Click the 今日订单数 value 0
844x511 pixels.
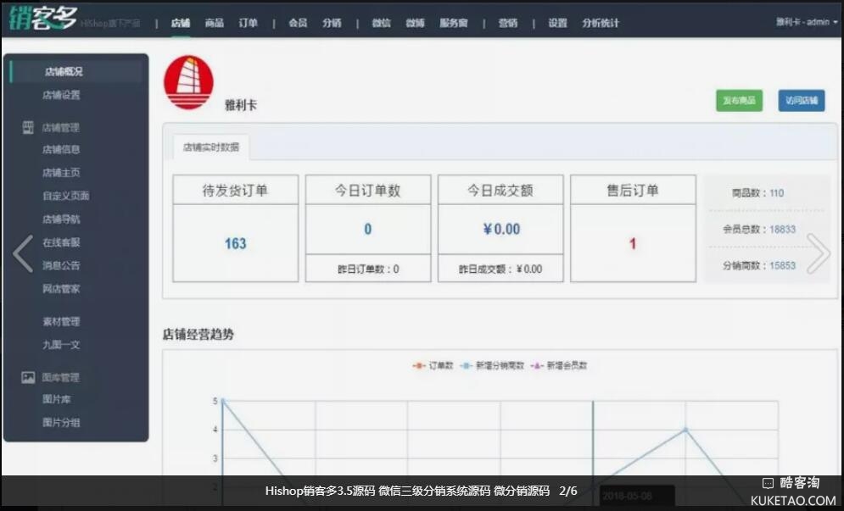(367, 229)
